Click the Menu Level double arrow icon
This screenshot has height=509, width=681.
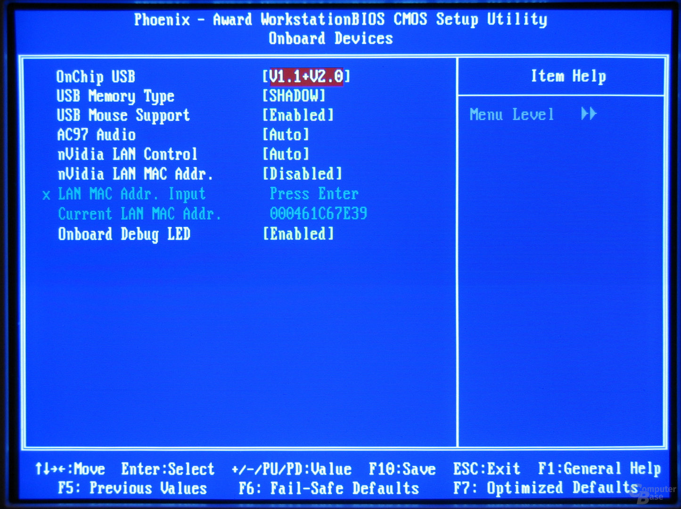pos(589,114)
